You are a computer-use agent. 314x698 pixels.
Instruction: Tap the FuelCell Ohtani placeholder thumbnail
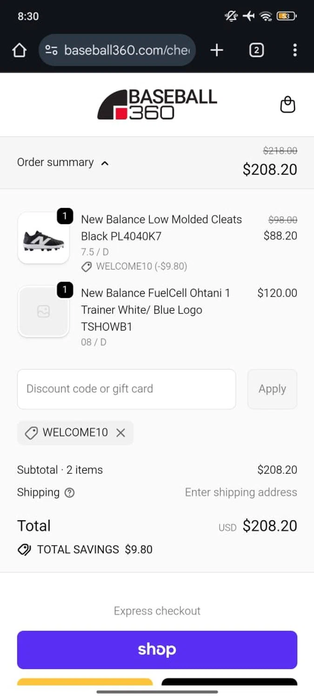click(43, 311)
